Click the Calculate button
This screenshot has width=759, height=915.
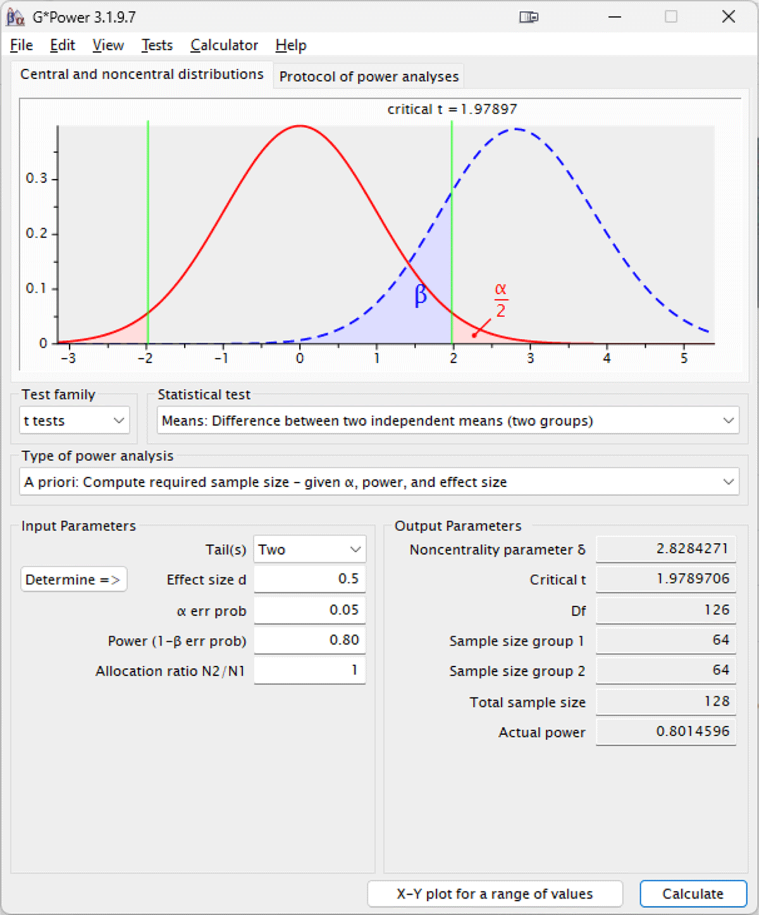click(693, 894)
